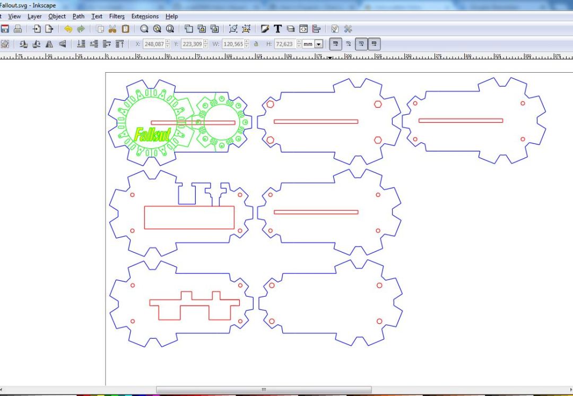This screenshot has width=573, height=396.
Task: Click the Undo arrow icon
Action: tap(68, 29)
